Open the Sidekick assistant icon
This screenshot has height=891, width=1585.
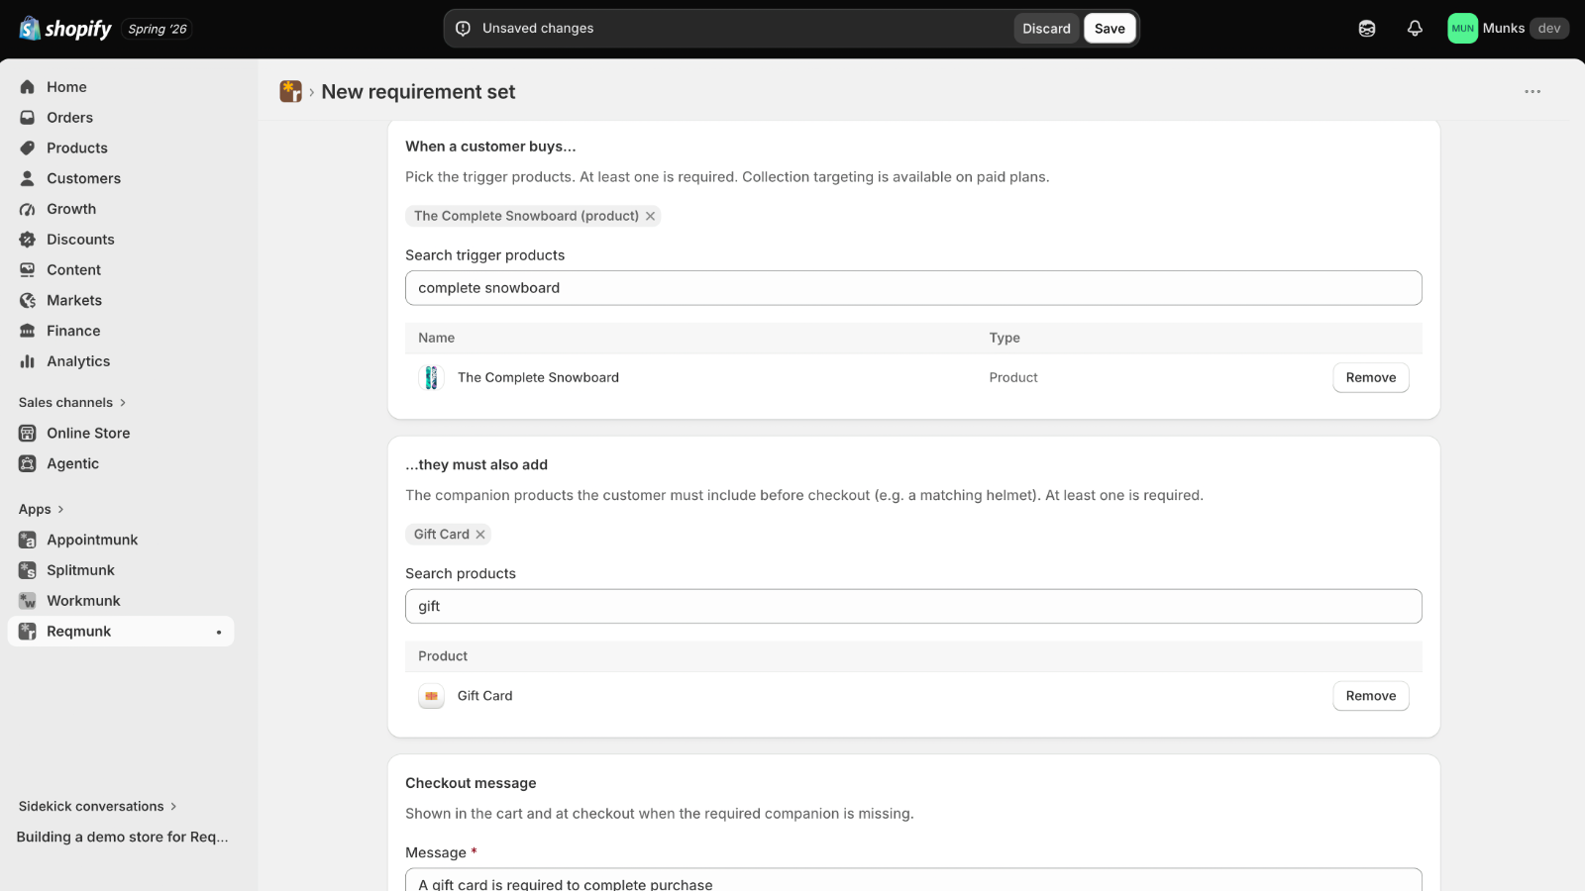coord(1367,29)
